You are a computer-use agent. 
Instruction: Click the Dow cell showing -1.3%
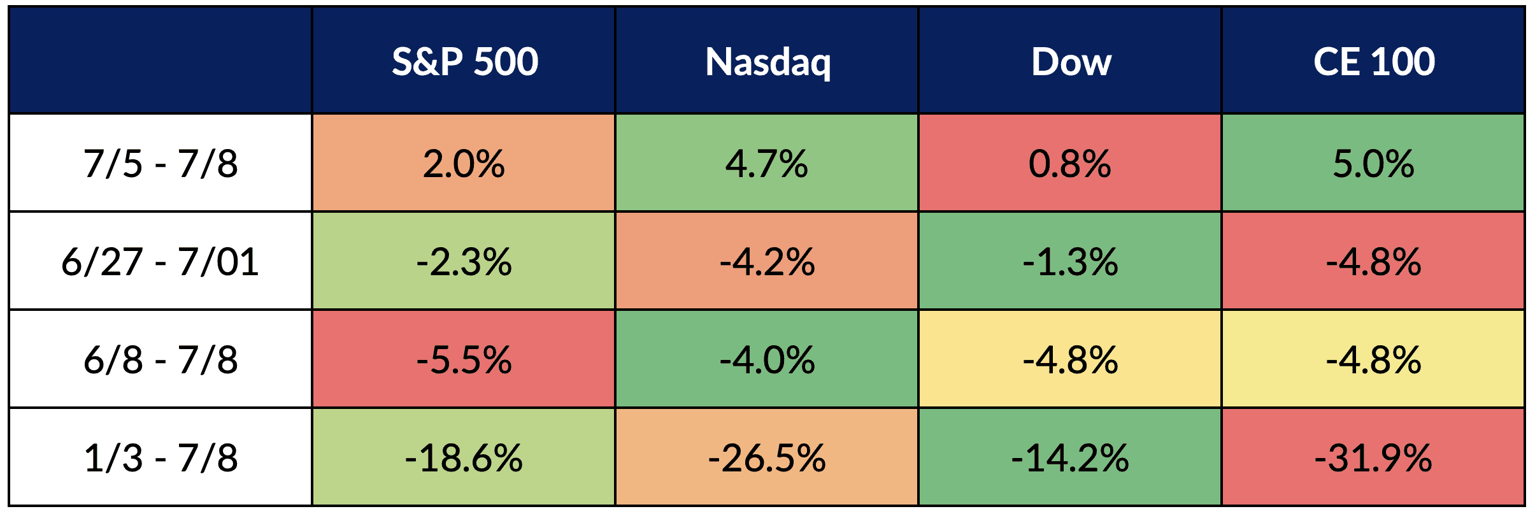point(1070,261)
